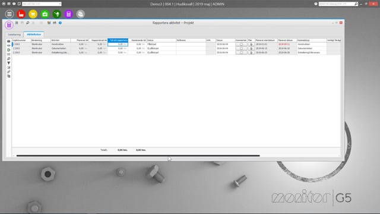Click the Planerat startdatum column header
The width and height of the screenshot is (380, 214).
266,40
